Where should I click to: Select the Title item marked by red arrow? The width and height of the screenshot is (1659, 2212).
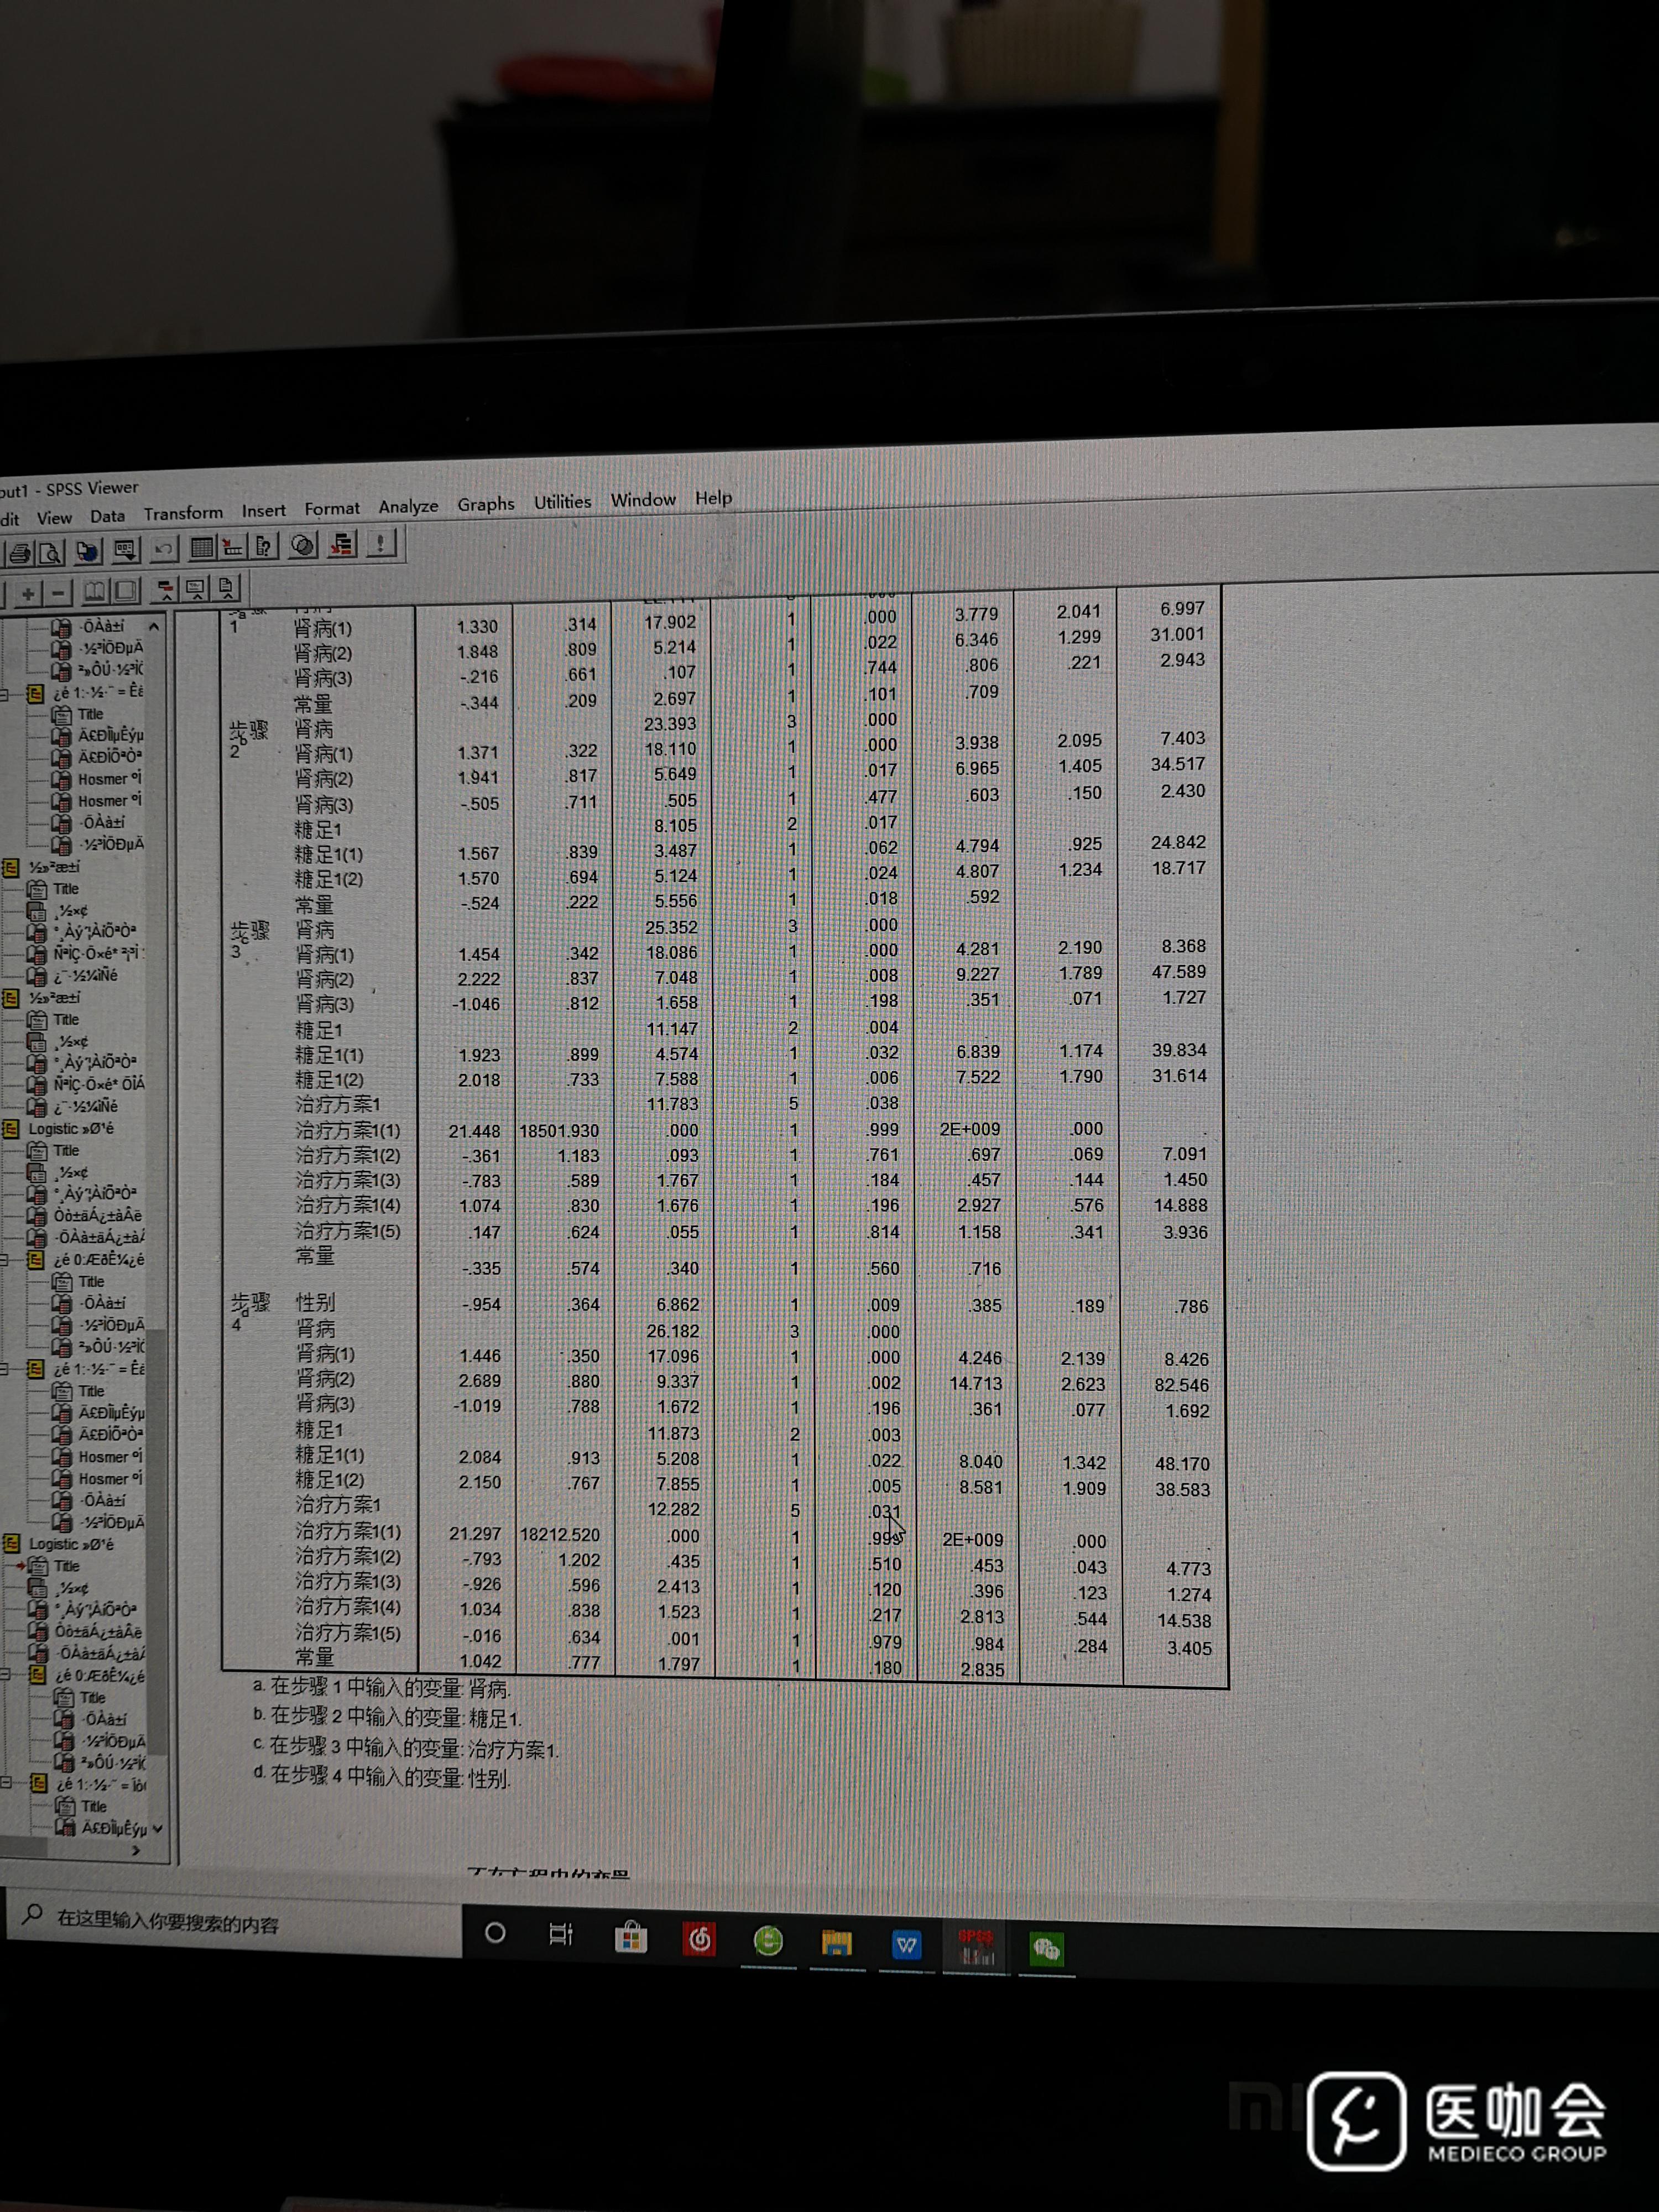(66, 1566)
